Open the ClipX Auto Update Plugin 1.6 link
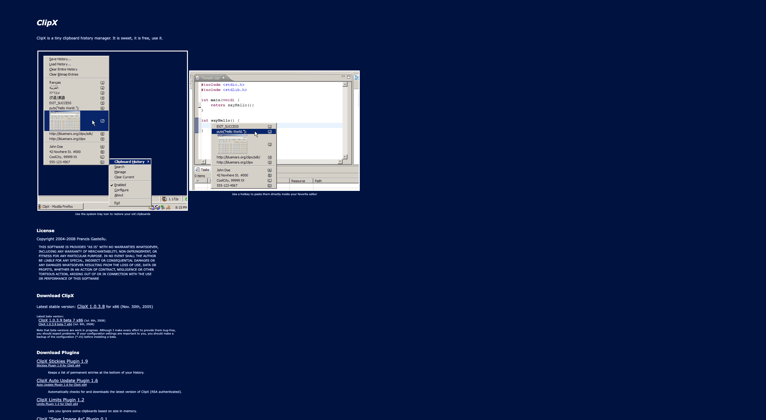Screen dimensions: 766x420 click(67, 381)
